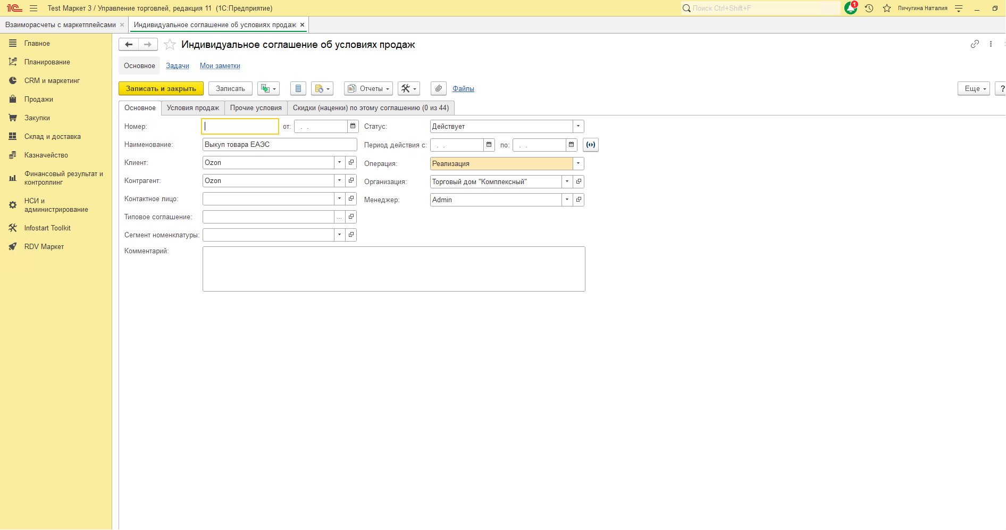Open the Отчеты dropdown menu
This screenshot has width=1006, height=530.
[x=368, y=88]
